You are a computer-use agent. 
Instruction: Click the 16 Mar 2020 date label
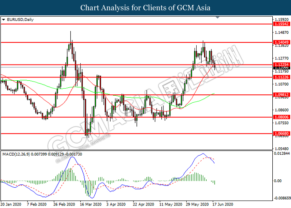[91, 204]
